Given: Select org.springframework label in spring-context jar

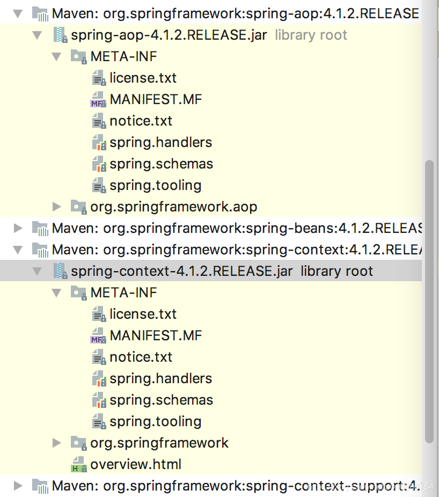Looking at the screenshot, I should [x=159, y=443].
